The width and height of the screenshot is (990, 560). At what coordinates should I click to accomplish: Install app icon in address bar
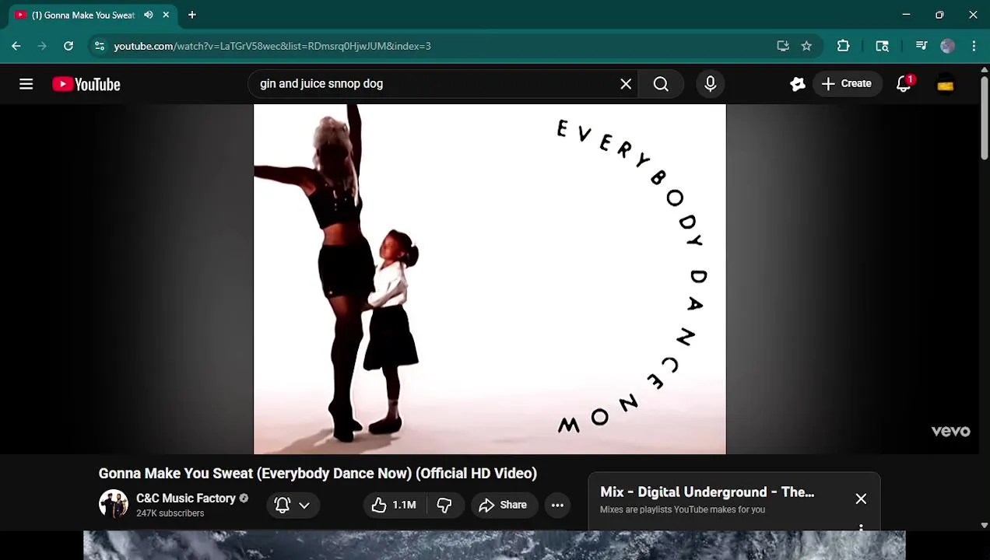(x=783, y=46)
